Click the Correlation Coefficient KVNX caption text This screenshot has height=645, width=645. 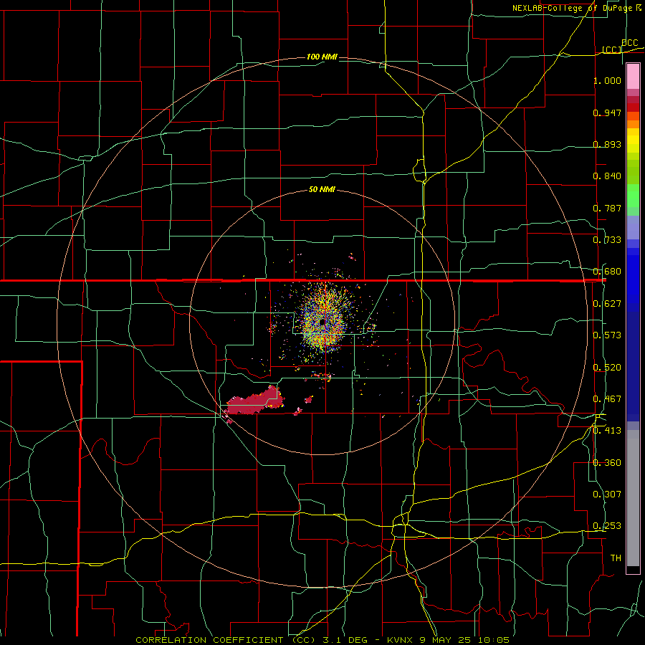tap(322, 640)
